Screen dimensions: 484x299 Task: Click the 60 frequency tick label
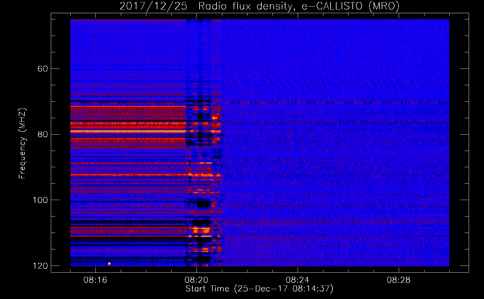point(43,69)
